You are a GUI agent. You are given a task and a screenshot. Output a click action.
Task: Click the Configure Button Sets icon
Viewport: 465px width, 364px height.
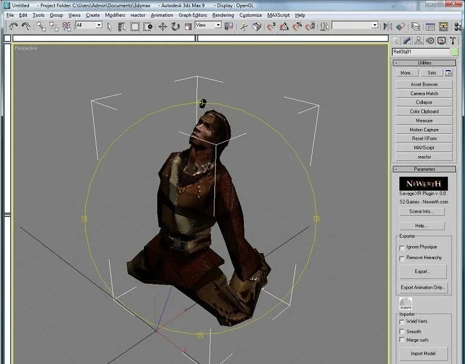(x=448, y=73)
